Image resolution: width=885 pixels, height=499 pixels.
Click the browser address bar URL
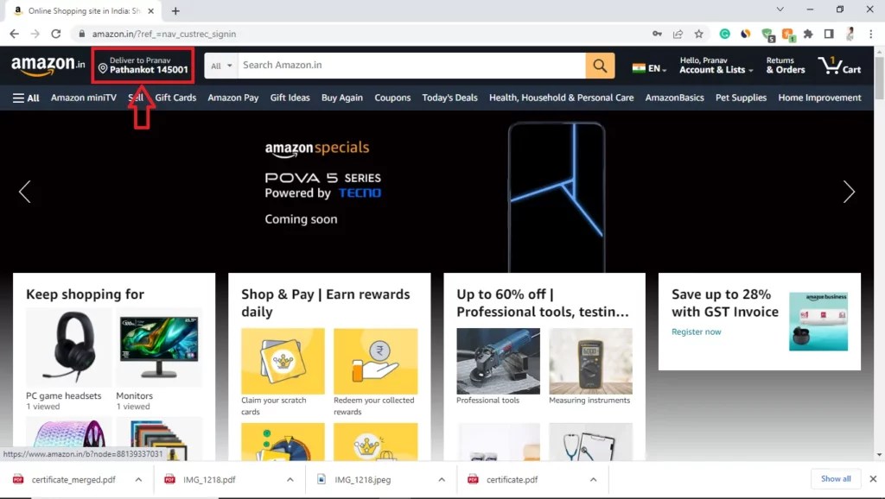click(x=163, y=34)
